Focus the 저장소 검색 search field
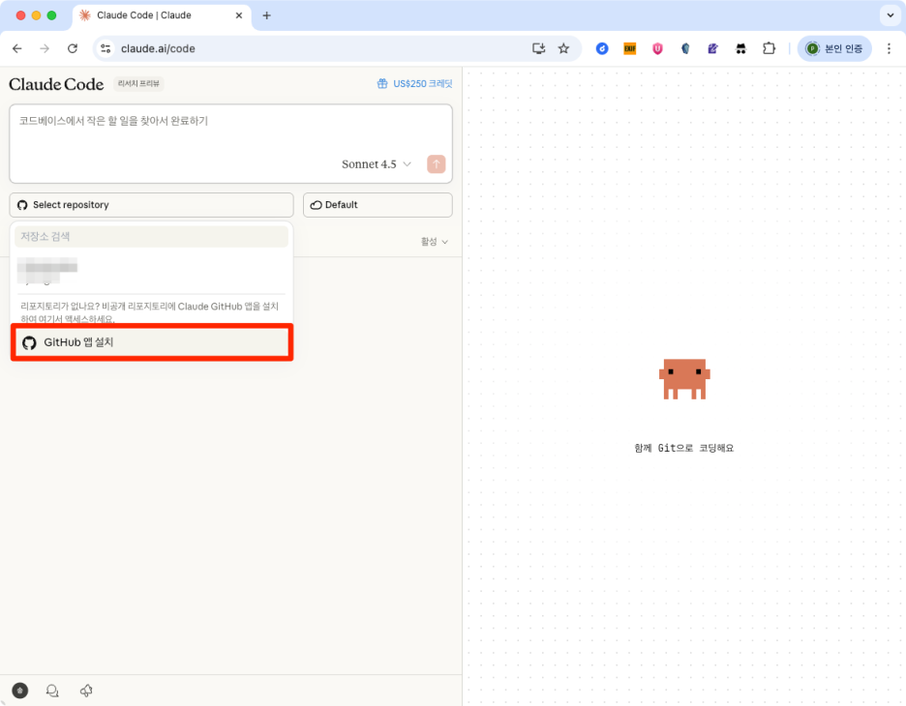The width and height of the screenshot is (906, 706). pyautogui.click(x=151, y=237)
